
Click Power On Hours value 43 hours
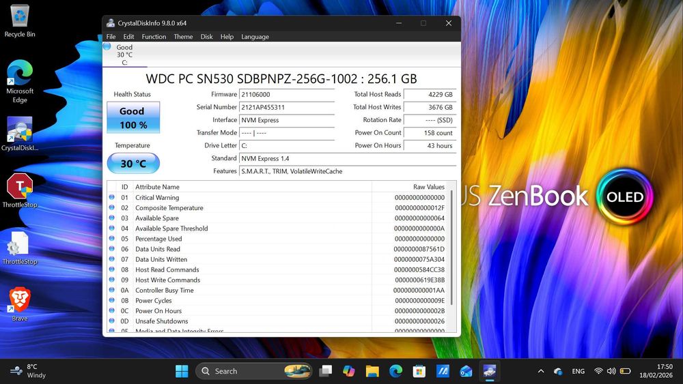point(430,146)
